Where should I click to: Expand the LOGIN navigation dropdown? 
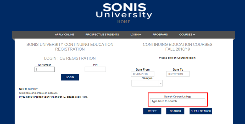click(136, 35)
